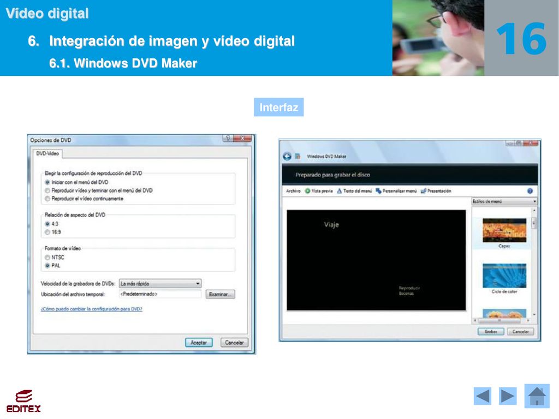Screen dimensions: 559x419
Task: Select Reproducir vídeo y terminar con el menú
Action: point(98,190)
